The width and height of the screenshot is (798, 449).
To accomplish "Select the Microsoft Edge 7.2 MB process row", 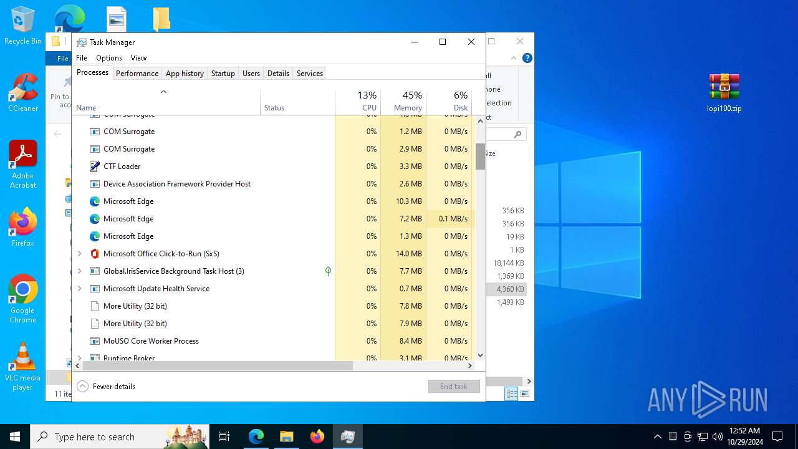I will pyautogui.click(x=274, y=219).
